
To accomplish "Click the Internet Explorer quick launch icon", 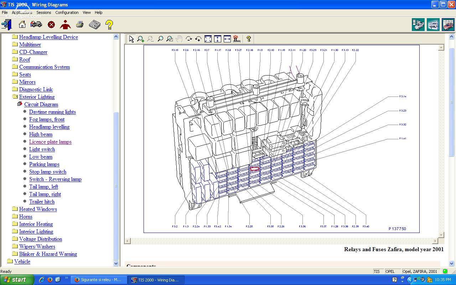I will click(x=42, y=280).
